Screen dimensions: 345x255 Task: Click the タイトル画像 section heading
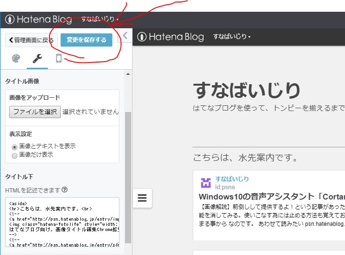[22, 81]
